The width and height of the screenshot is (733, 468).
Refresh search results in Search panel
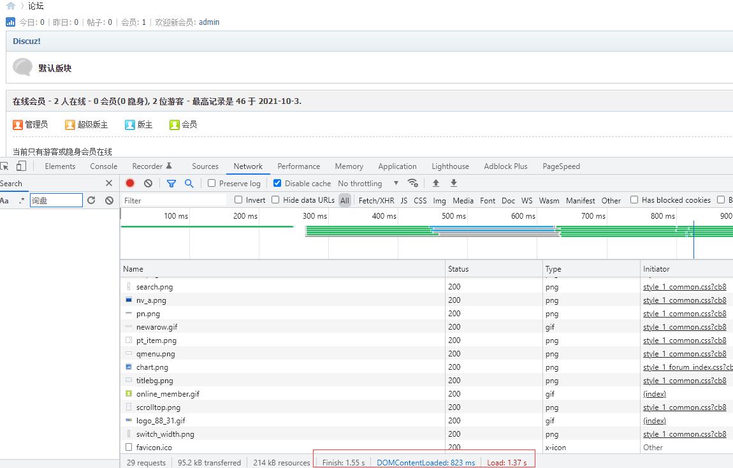pyautogui.click(x=91, y=200)
